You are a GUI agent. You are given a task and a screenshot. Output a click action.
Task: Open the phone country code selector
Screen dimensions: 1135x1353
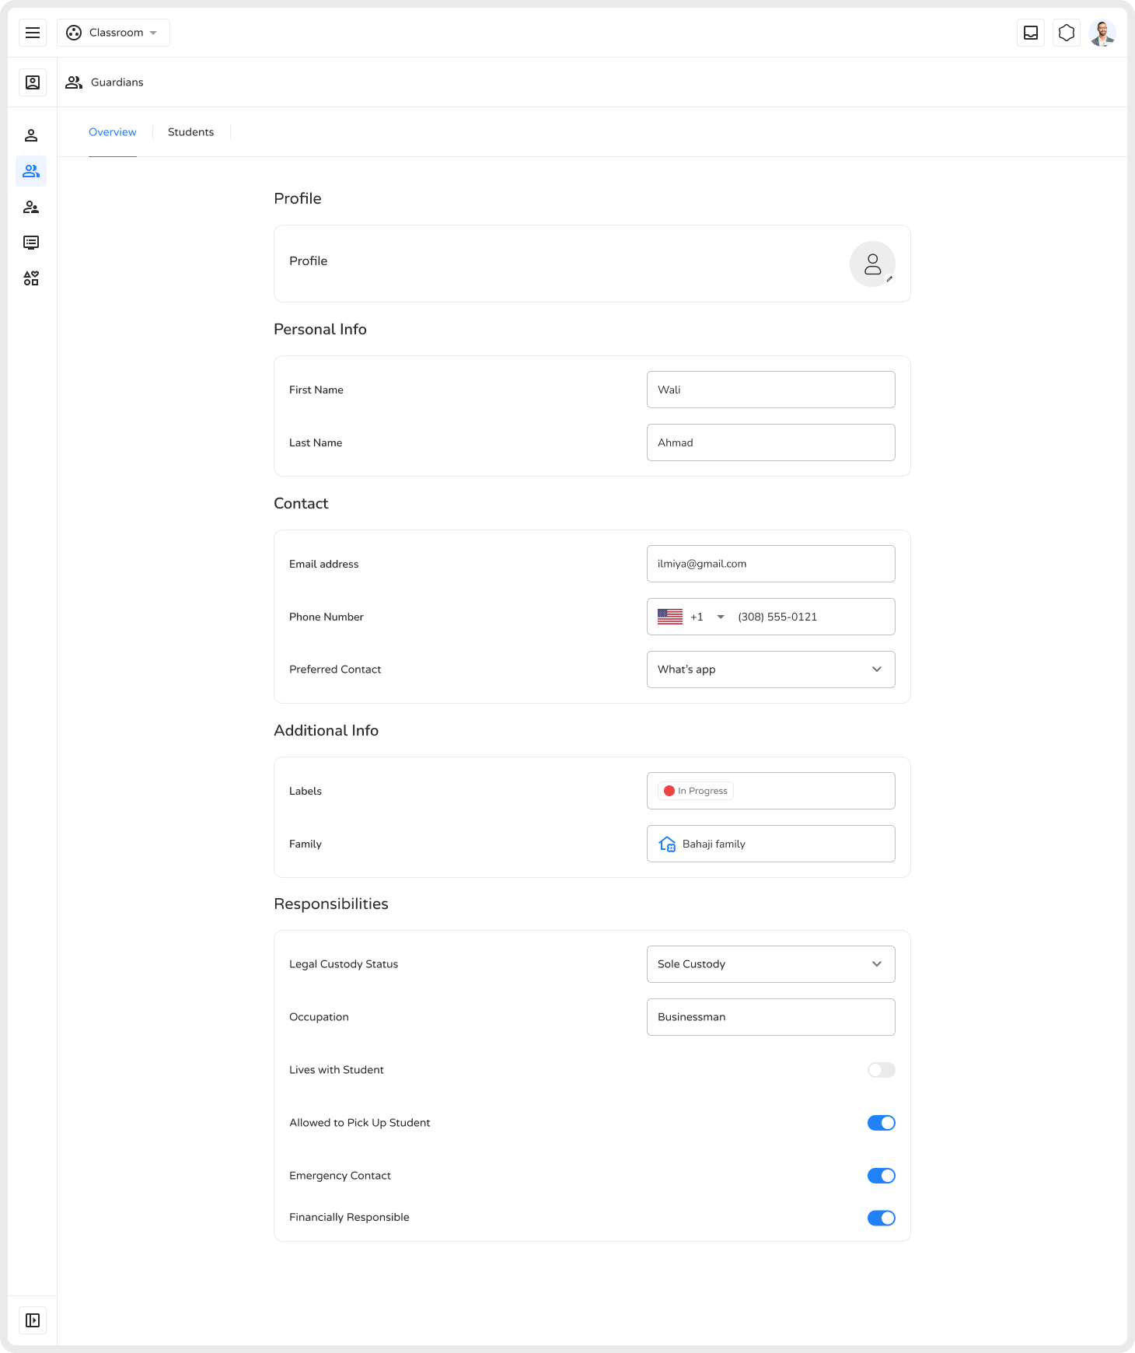(x=691, y=617)
